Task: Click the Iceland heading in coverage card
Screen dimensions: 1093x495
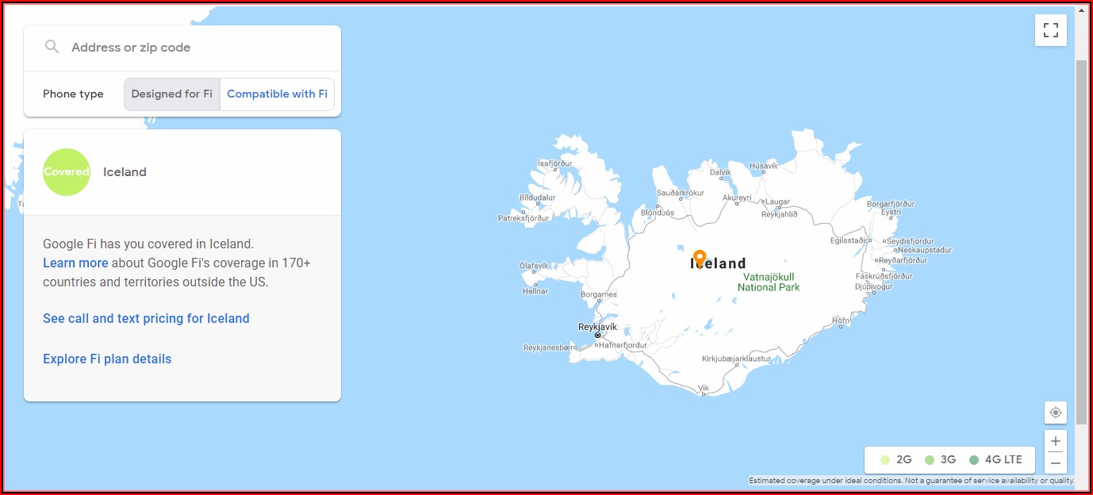Action: 125,172
